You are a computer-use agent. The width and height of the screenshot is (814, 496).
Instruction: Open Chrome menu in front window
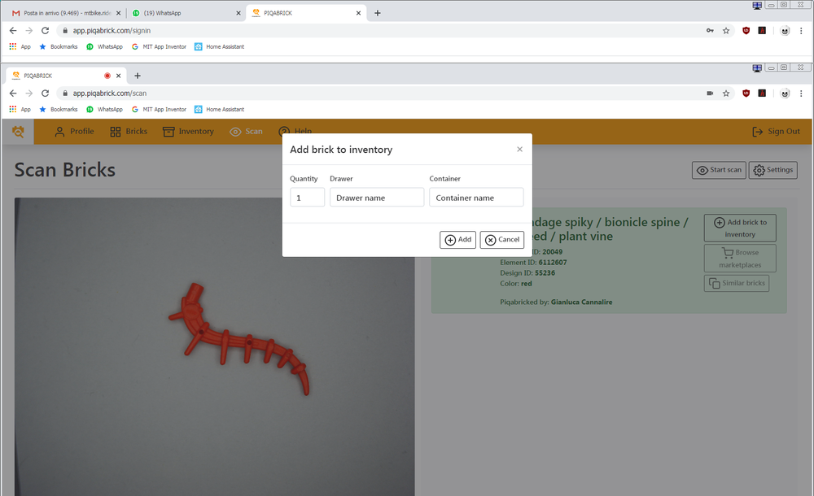(x=801, y=94)
